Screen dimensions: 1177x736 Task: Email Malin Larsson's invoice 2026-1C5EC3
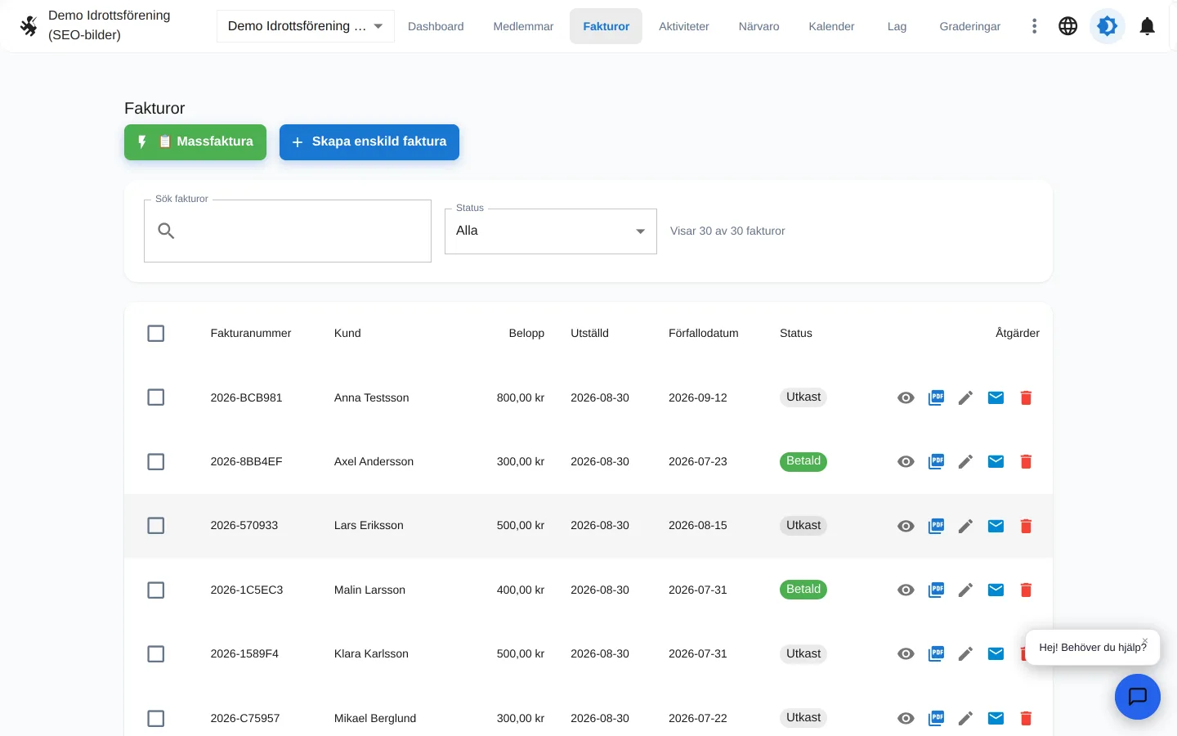pyautogui.click(x=996, y=590)
